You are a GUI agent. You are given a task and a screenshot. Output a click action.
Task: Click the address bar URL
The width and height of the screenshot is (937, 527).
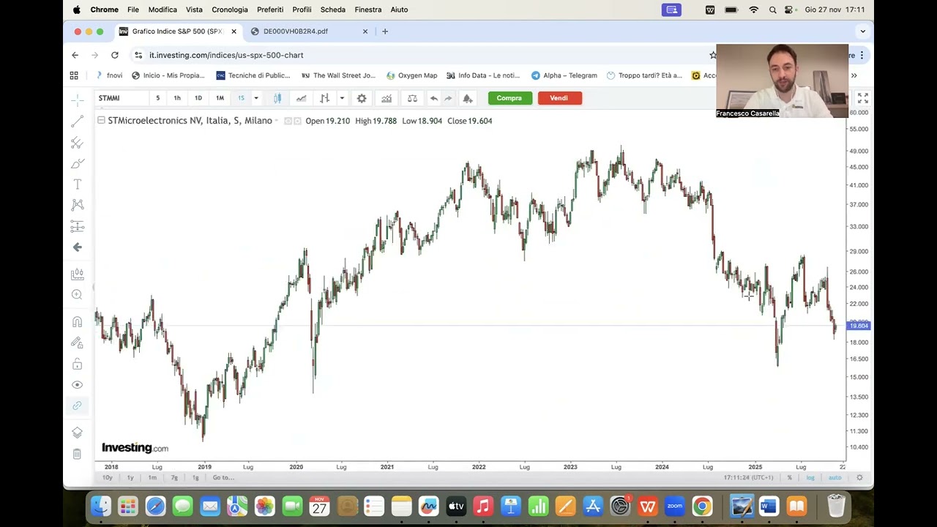(x=226, y=55)
